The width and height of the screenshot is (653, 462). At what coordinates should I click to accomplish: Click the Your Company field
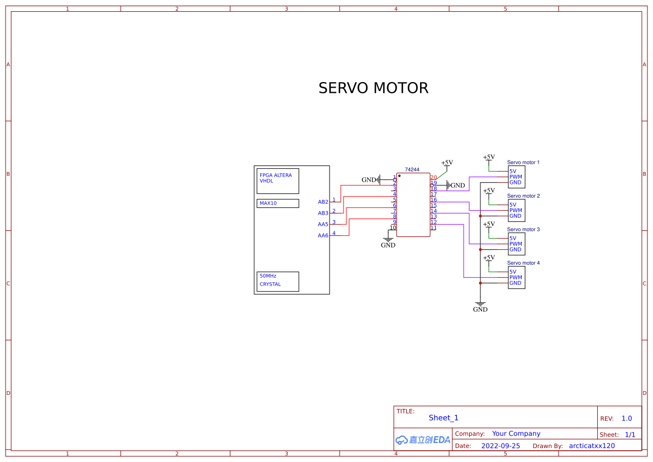(516, 434)
